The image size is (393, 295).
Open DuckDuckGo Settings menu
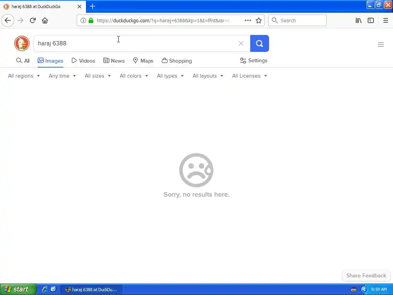[x=254, y=60]
